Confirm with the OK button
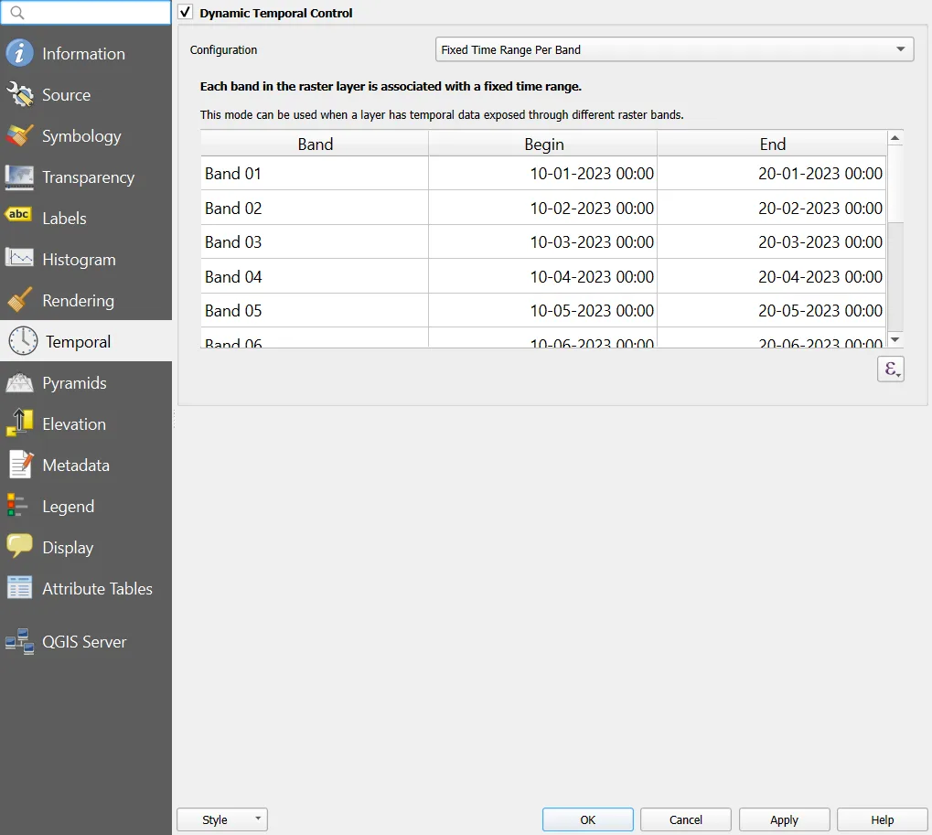Image resolution: width=932 pixels, height=835 pixels. point(588,819)
